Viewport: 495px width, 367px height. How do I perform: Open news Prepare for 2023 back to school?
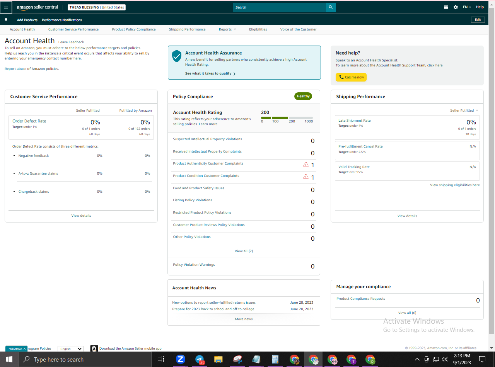[213, 309]
